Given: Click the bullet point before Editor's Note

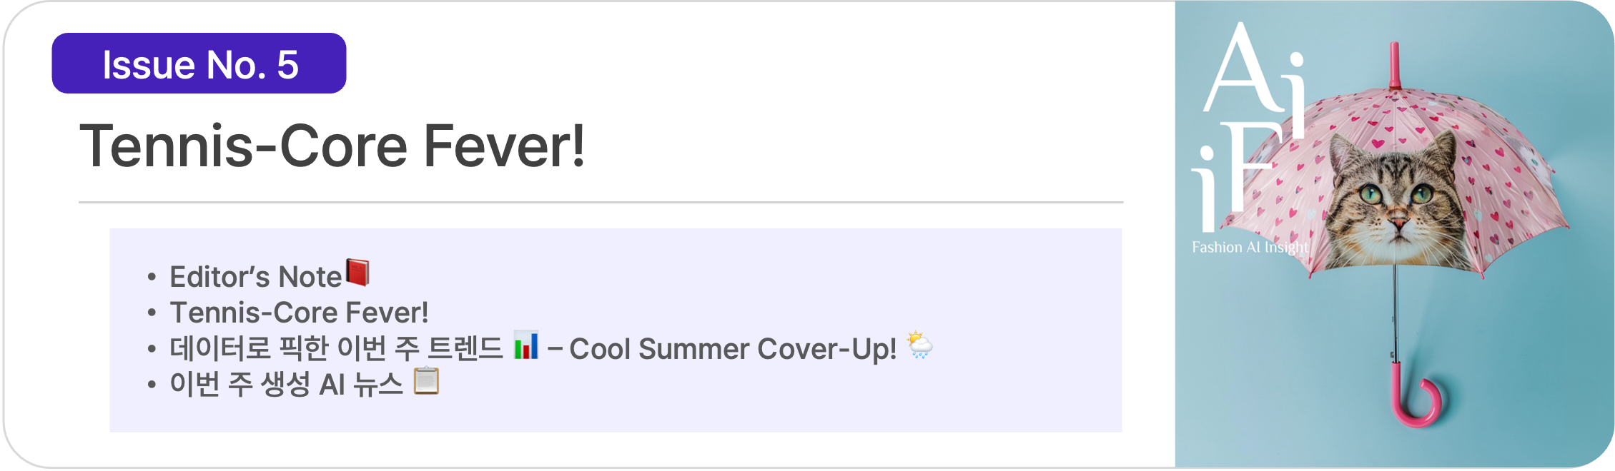Looking at the screenshot, I should pyautogui.click(x=152, y=278).
